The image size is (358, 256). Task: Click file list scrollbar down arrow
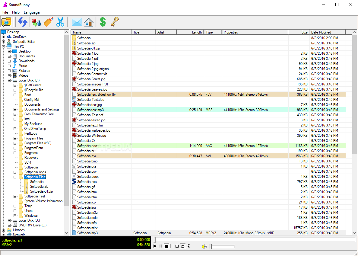(355, 233)
